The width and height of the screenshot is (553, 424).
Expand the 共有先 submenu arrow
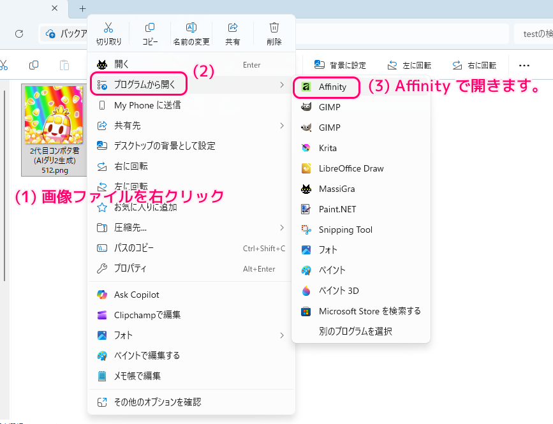pos(282,125)
